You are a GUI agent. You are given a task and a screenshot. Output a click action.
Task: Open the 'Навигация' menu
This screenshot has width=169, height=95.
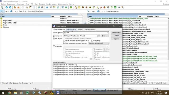click(20, 4)
